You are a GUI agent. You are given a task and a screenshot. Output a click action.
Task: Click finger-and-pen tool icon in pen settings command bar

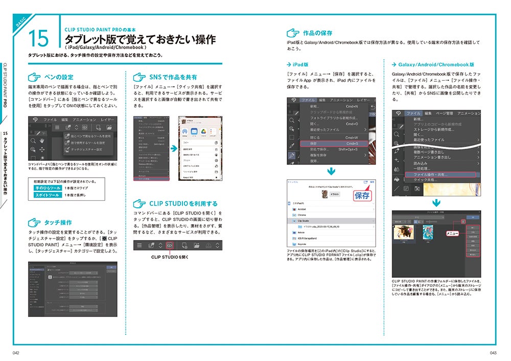(68, 127)
